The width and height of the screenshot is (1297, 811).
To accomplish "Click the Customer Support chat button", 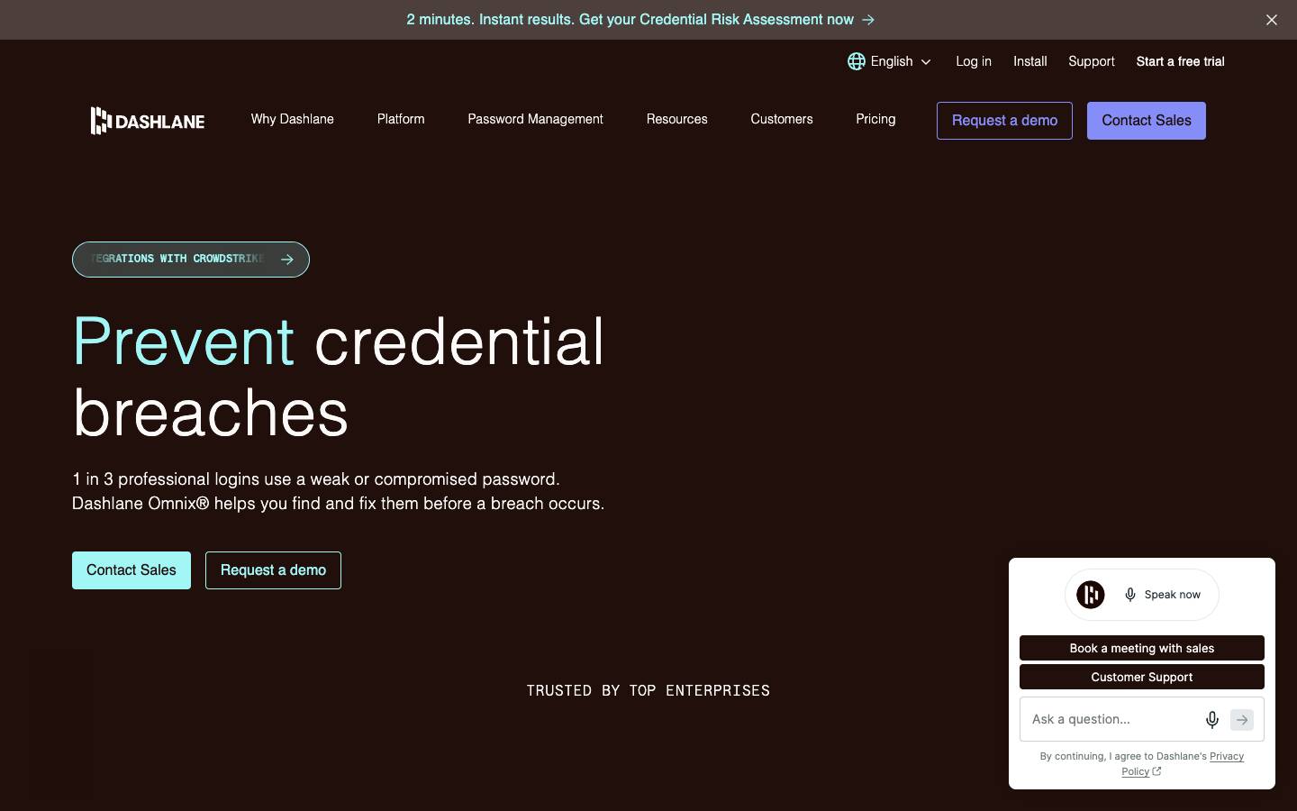I will [1142, 677].
